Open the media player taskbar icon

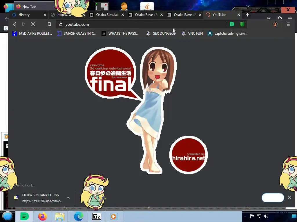click(114, 216)
